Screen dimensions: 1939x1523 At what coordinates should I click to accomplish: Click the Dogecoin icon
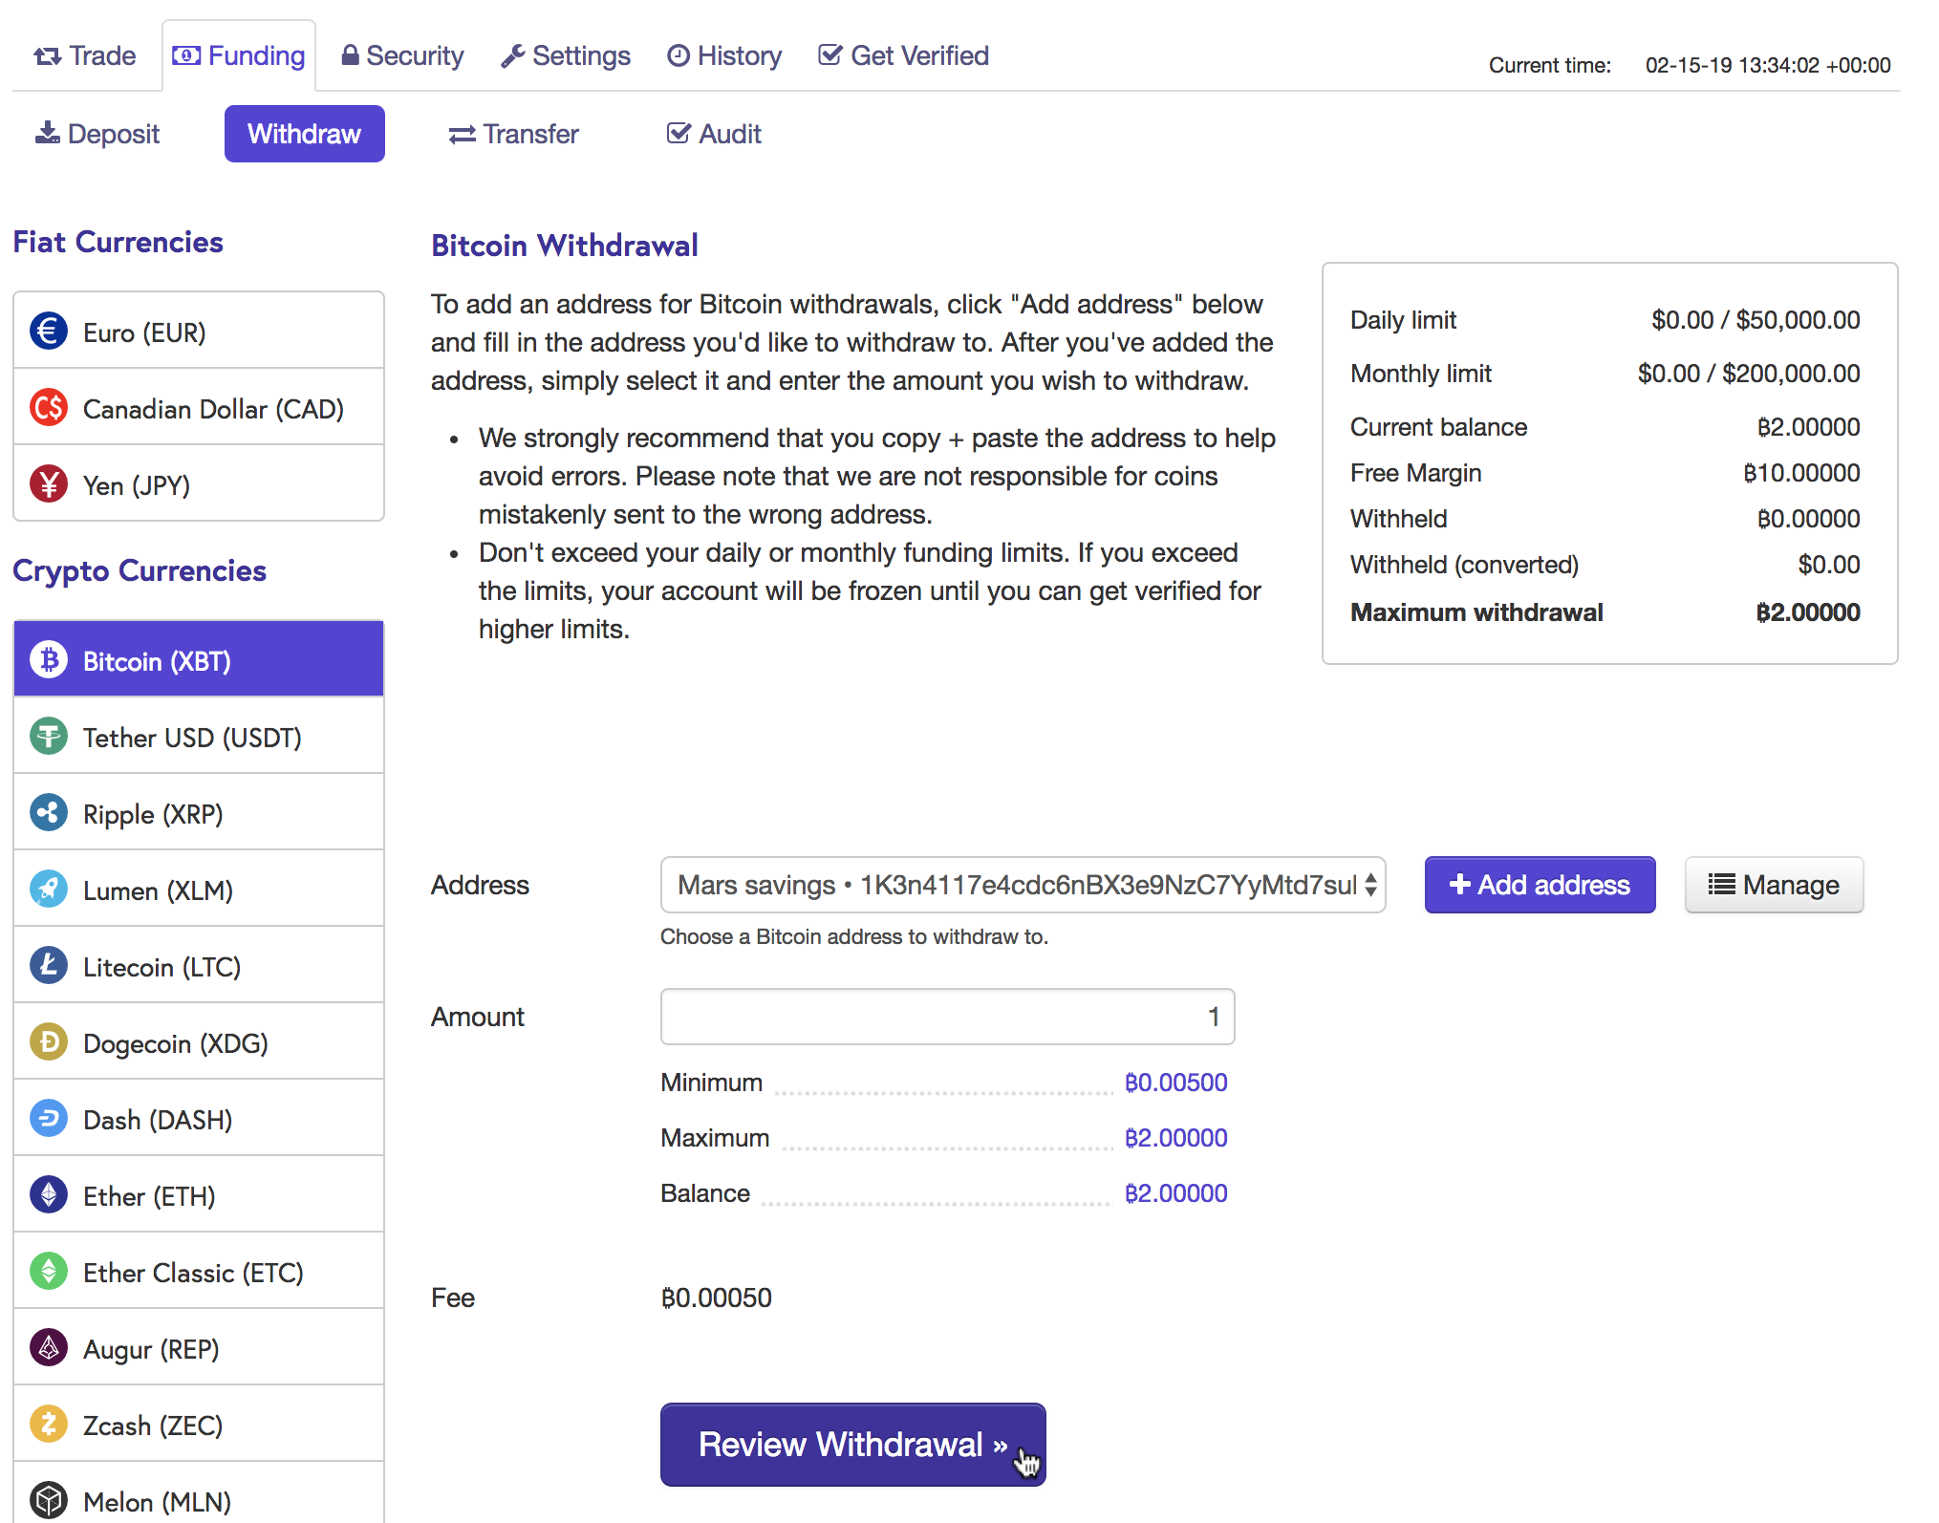(x=49, y=1042)
